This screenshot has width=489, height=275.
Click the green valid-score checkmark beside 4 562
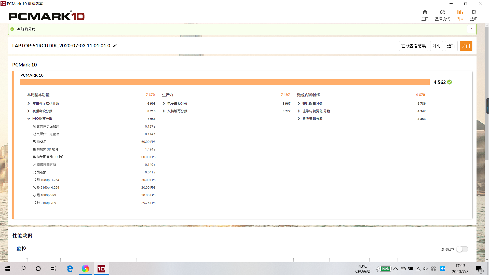(x=450, y=82)
